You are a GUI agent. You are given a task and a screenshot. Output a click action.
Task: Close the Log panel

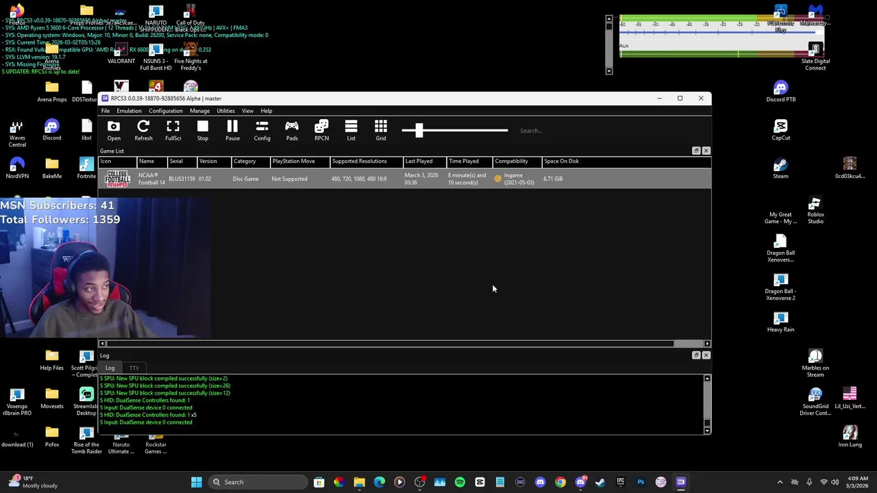pyautogui.click(x=706, y=355)
